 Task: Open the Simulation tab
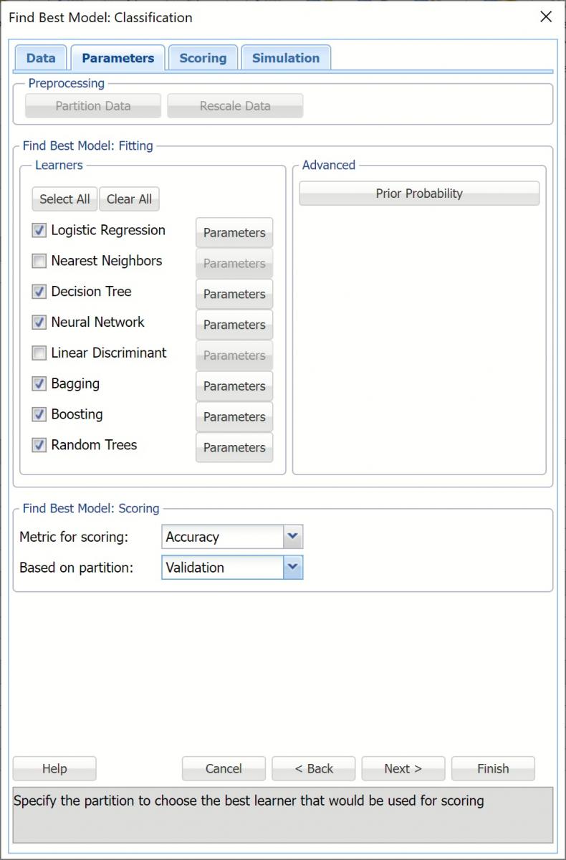pos(285,59)
